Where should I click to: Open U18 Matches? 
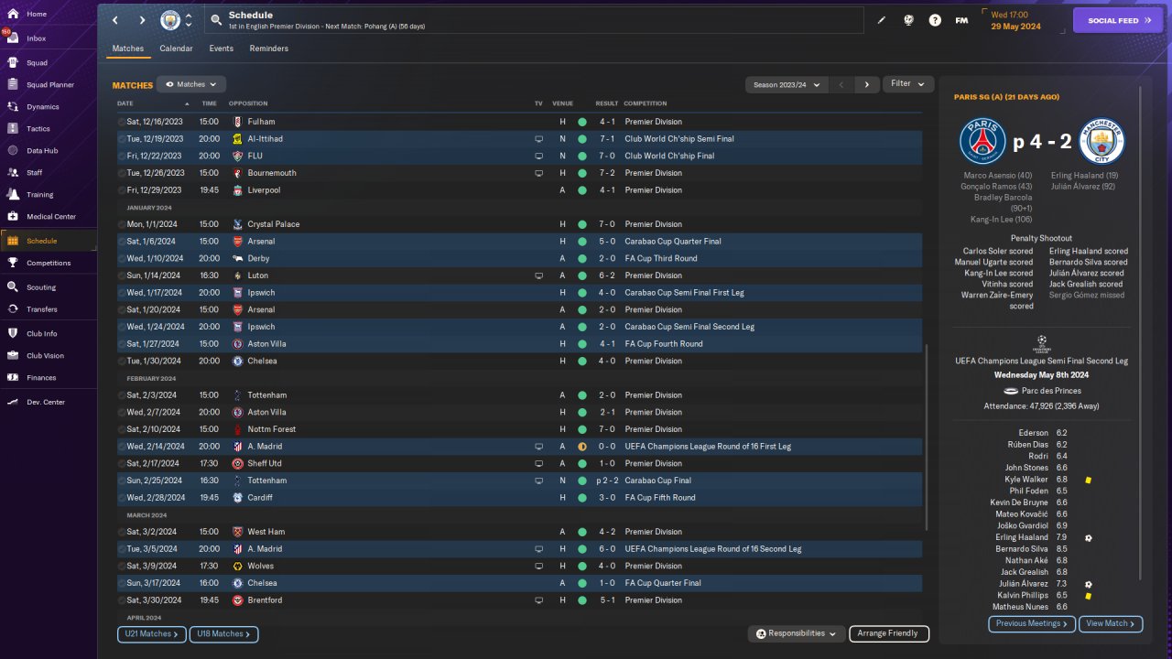(223, 633)
